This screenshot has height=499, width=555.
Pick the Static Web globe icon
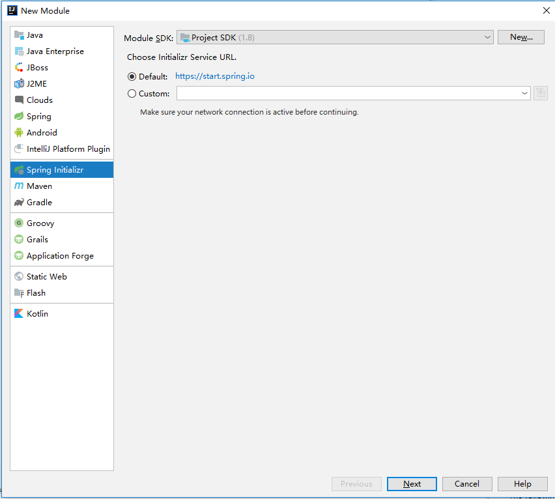coord(19,276)
